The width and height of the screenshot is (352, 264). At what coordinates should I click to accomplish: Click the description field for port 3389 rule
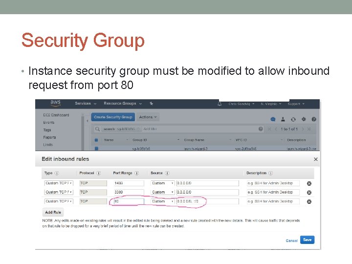click(273, 192)
